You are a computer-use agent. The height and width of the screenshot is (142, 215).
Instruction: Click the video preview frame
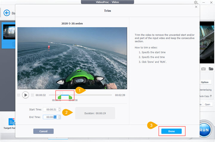click(x=72, y=58)
